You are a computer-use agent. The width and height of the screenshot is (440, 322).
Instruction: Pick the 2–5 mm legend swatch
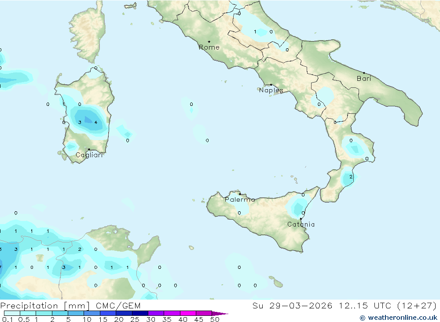[60, 313]
